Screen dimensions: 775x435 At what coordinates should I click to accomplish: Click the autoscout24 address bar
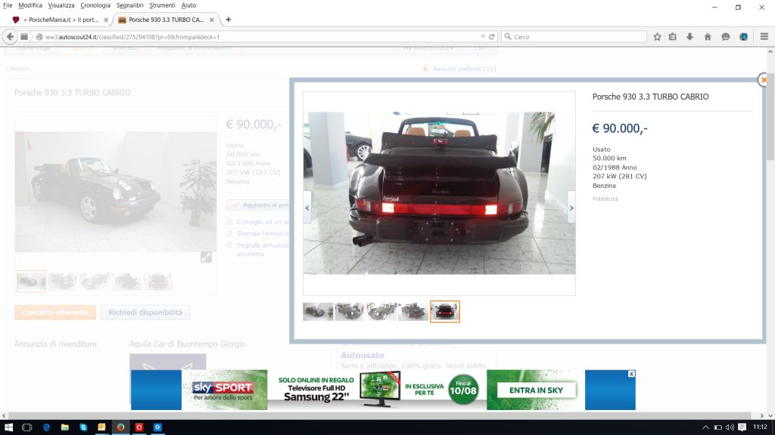click(262, 36)
